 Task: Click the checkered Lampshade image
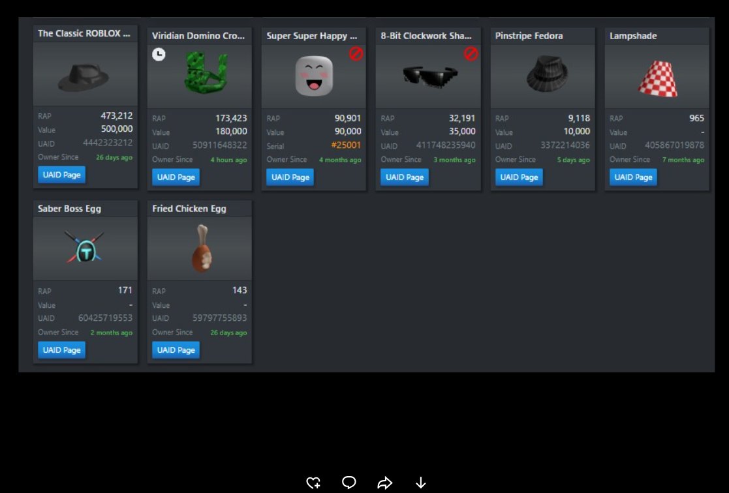658,78
